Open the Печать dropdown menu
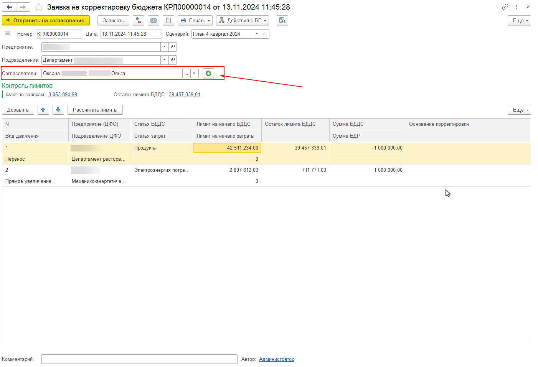 pyautogui.click(x=195, y=20)
